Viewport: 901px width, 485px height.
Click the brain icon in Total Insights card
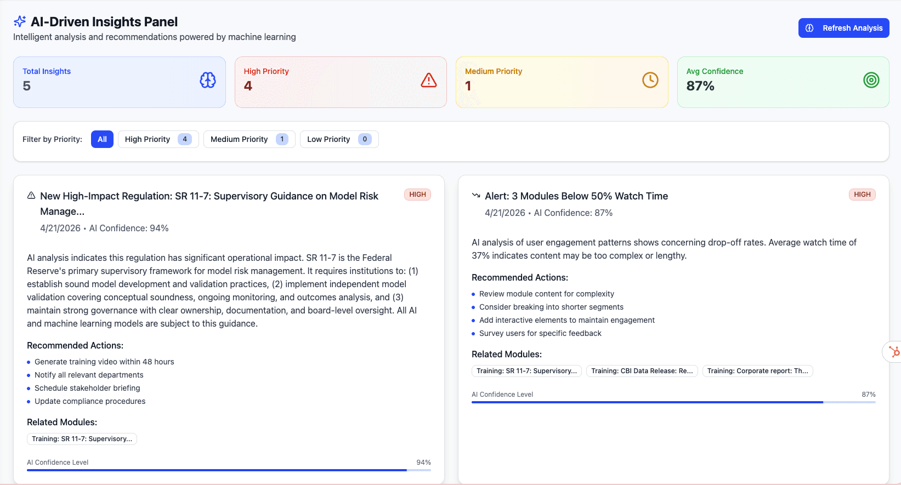[x=208, y=80]
